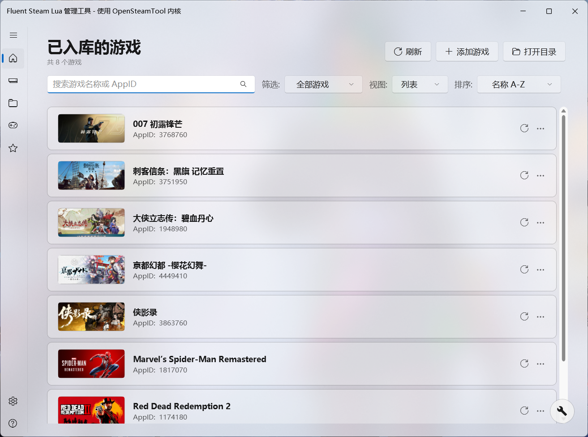Open the 筛选 全部游戏 filter dropdown
Screen dimensions: 588x437
click(323, 84)
